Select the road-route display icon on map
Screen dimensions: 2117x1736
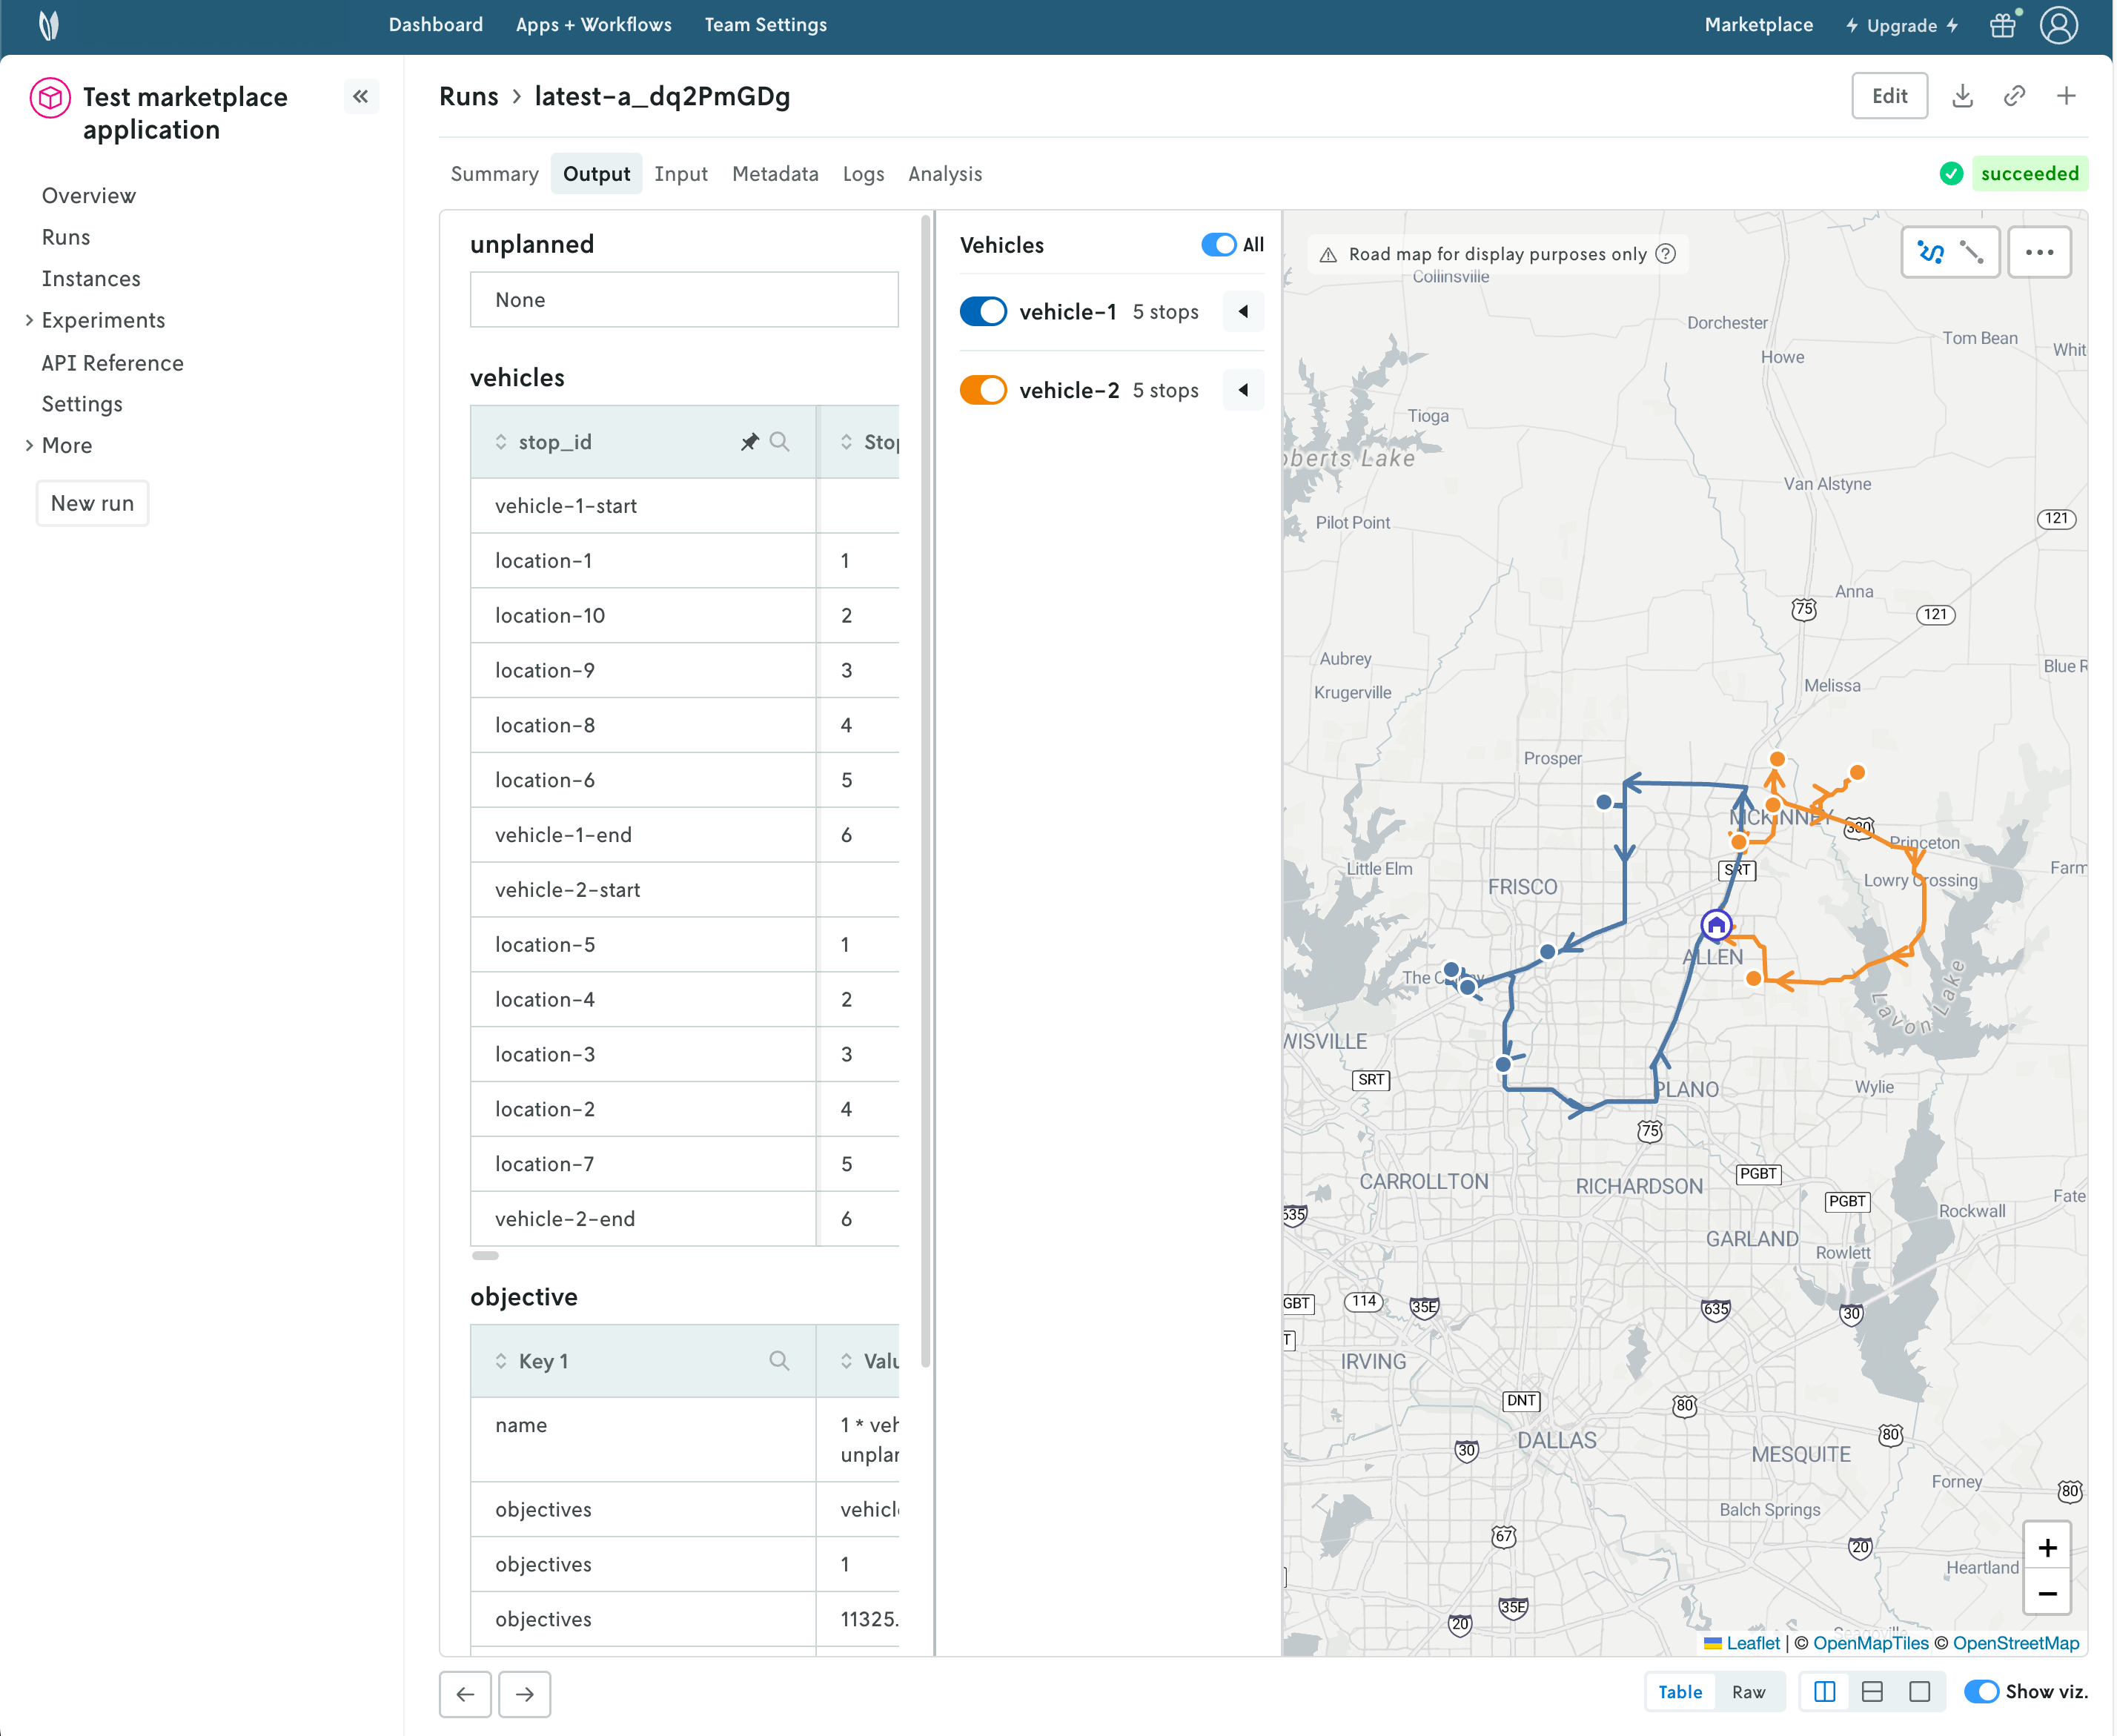tap(1931, 252)
